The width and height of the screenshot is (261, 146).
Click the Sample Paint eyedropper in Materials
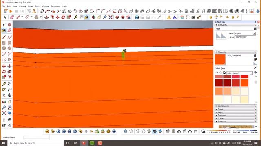[x=255, y=68]
